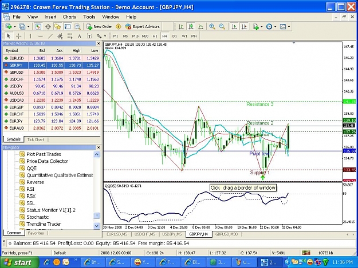Click the Arrows objects icon
The width and height of the screenshot is (358, 268).
coord(99,36)
